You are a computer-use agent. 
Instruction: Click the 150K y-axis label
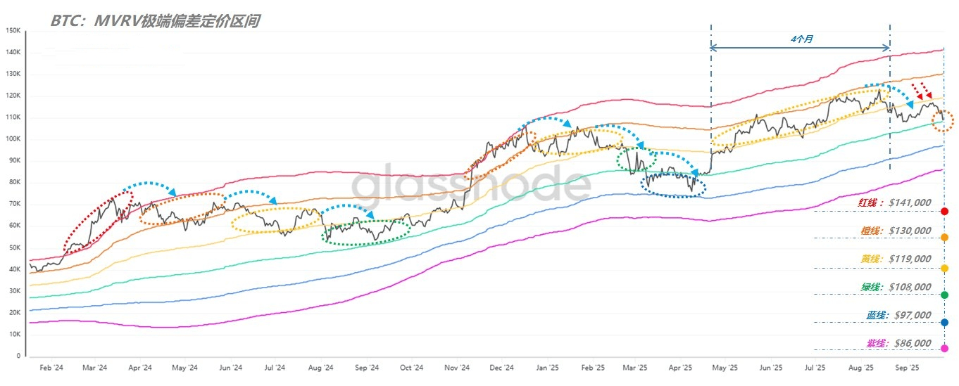click(12, 30)
